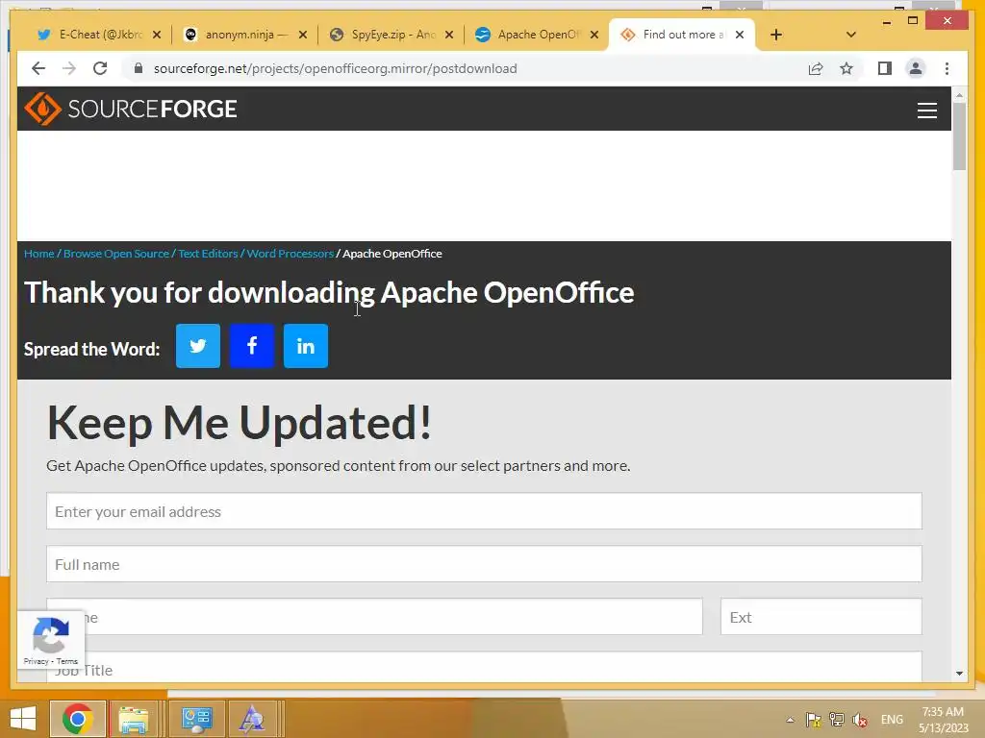Click the Home breadcrumb link
The width and height of the screenshot is (985, 738).
[x=38, y=254]
